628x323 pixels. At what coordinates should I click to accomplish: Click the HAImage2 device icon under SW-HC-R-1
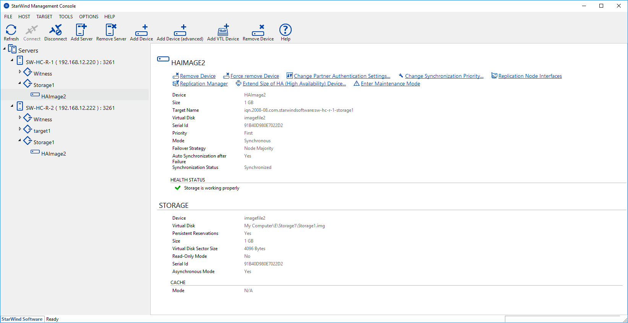[x=35, y=94]
